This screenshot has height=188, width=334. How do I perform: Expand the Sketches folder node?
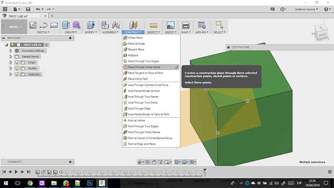pyautogui.click(x=10, y=74)
